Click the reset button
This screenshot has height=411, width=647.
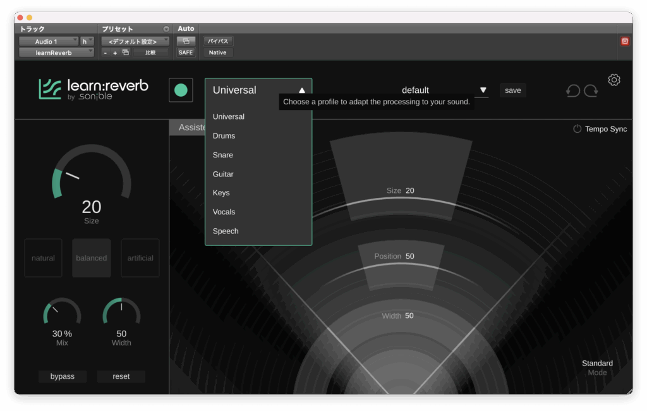[121, 376]
